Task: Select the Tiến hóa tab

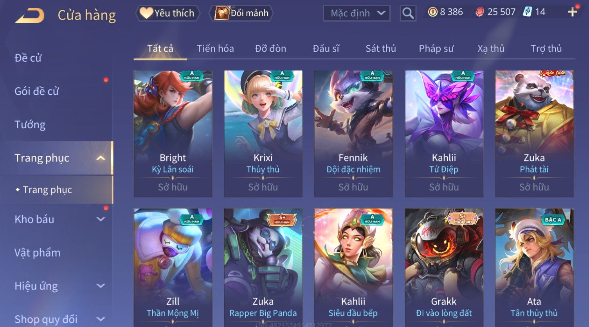Action: (x=215, y=49)
